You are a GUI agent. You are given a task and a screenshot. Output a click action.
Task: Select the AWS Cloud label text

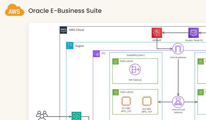pyautogui.click(x=76, y=30)
